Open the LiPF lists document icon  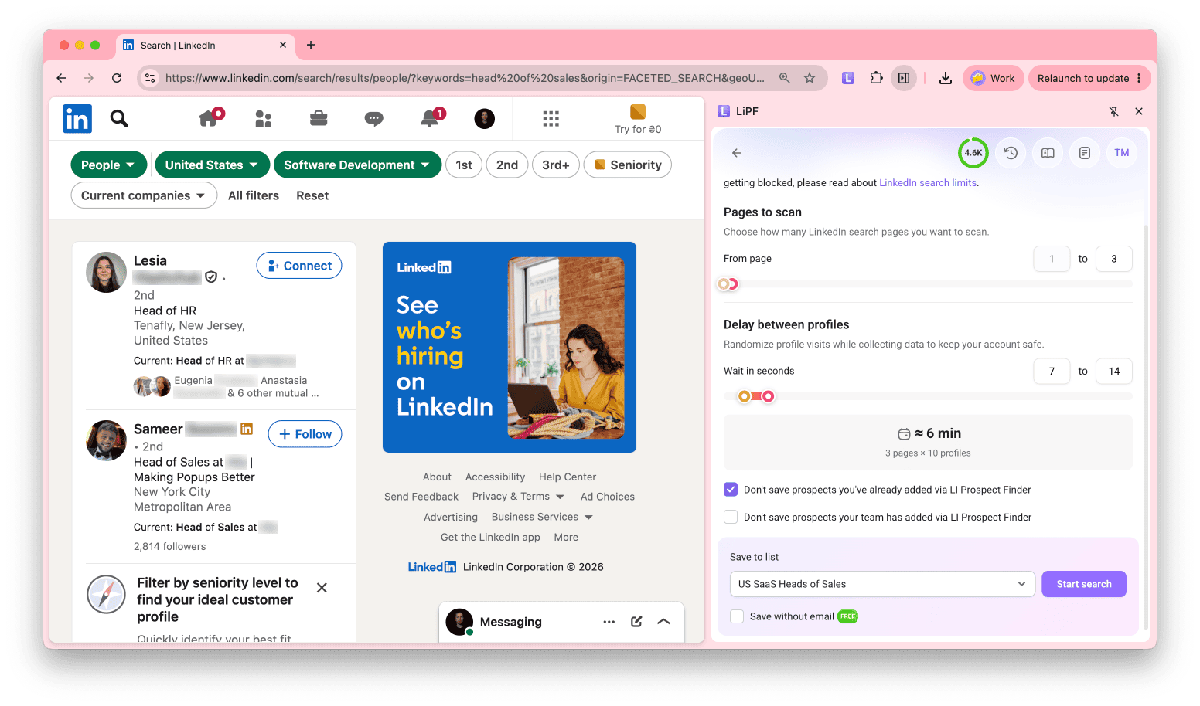pyautogui.click(x=1085, y=153)
